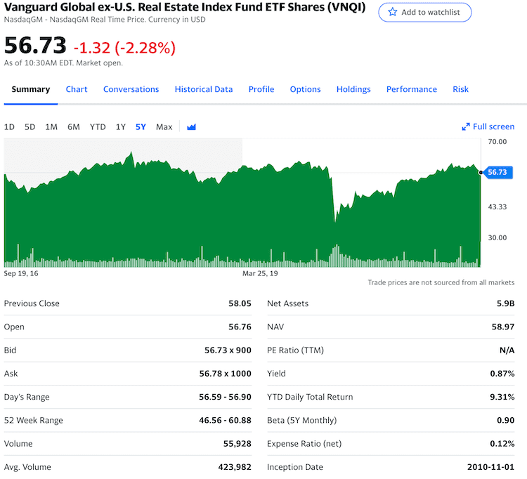Select the Risk tab

tap(460, 89)
